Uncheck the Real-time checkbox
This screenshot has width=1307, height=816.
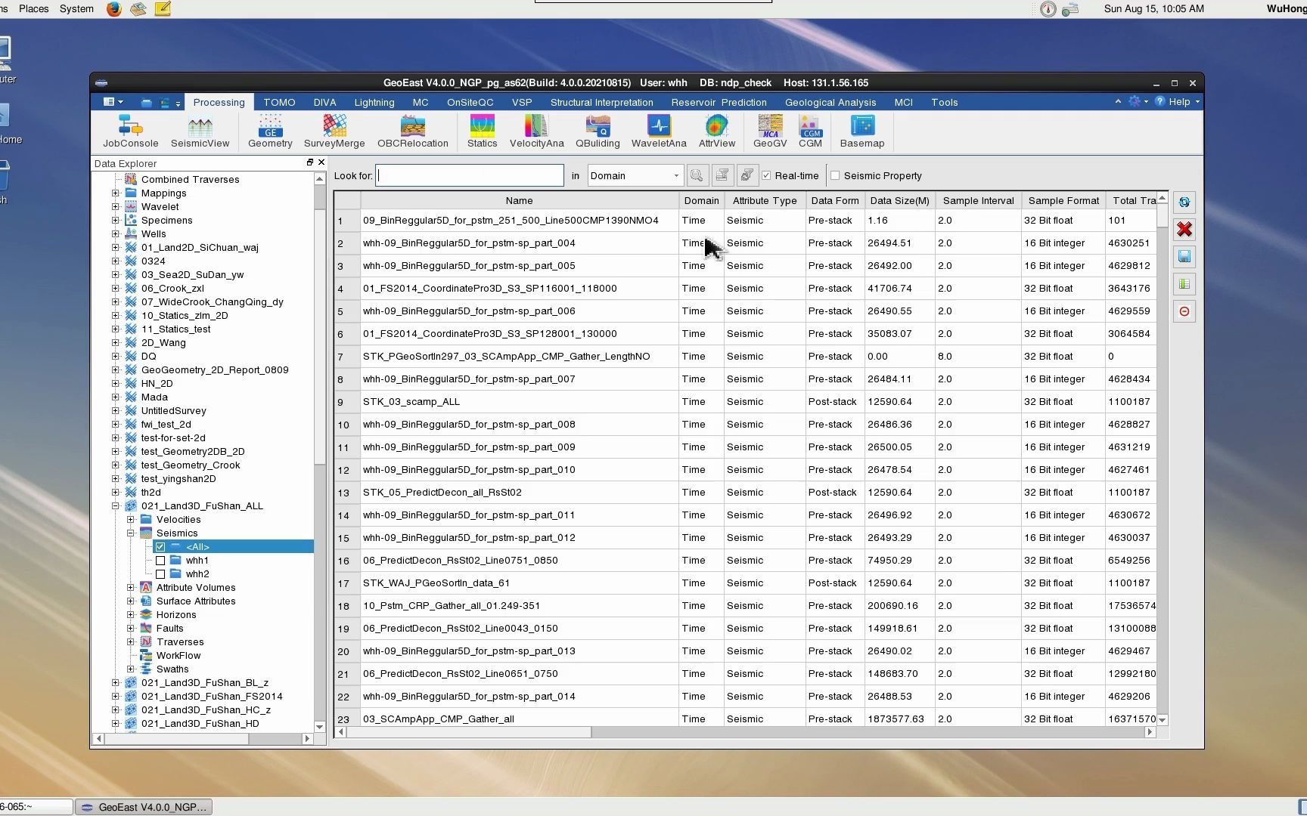click(767, 176)
